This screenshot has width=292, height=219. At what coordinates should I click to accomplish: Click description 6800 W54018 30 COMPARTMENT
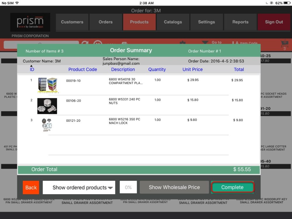126,81
